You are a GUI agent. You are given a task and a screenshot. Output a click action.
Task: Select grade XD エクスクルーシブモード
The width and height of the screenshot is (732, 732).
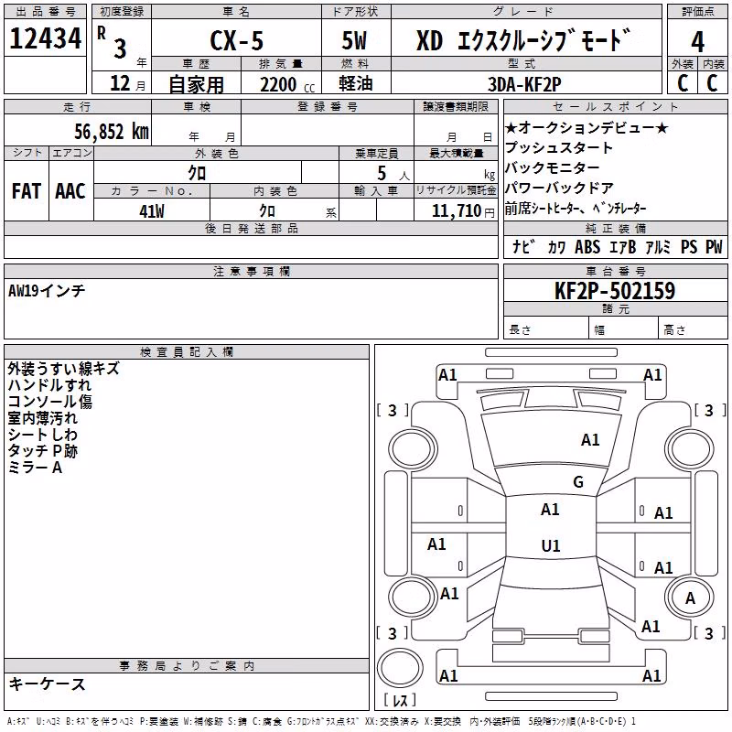tap(523, 40)
